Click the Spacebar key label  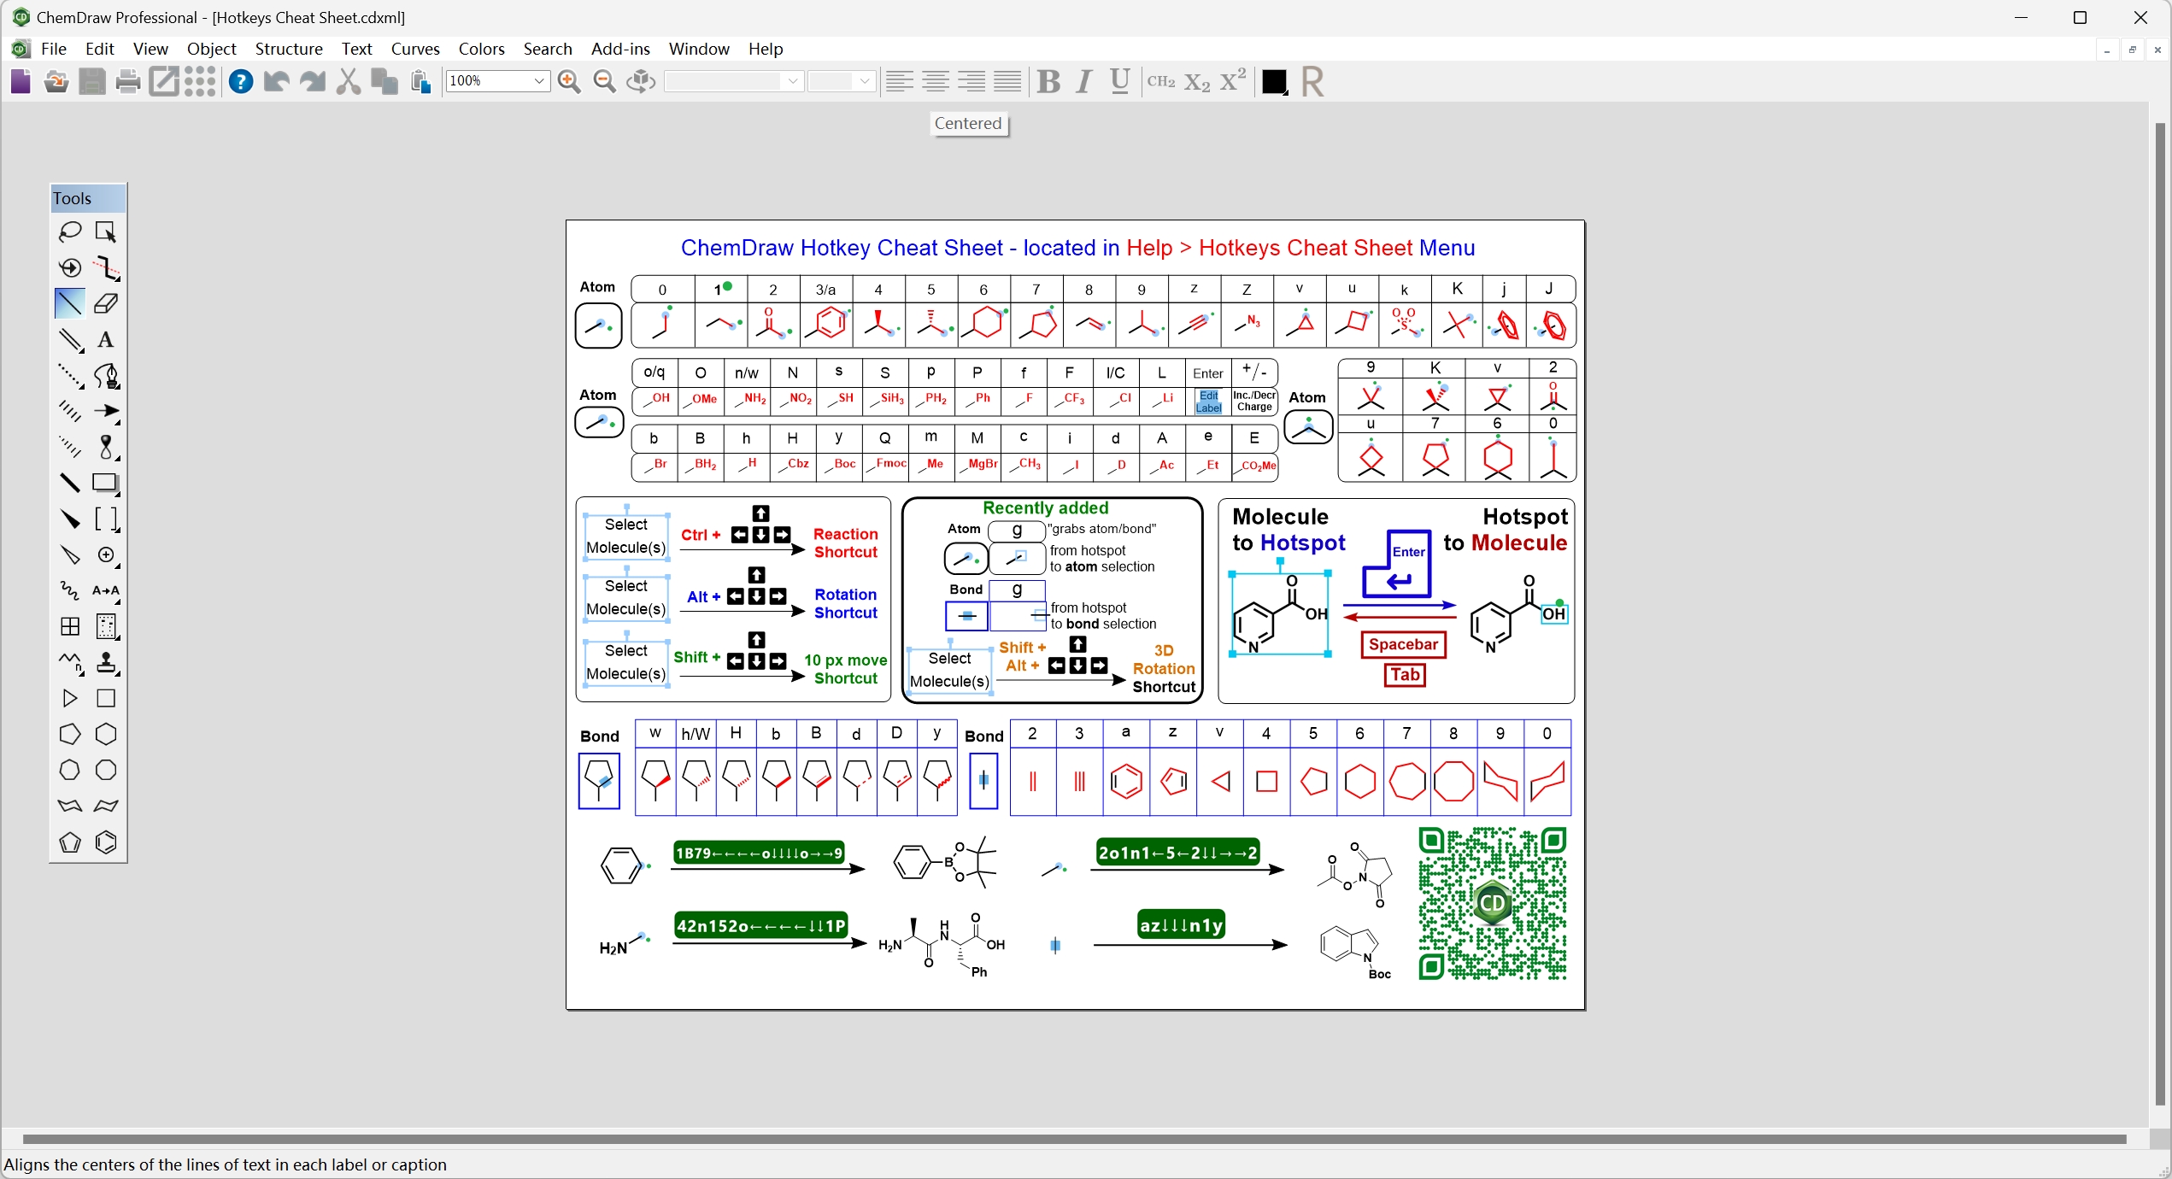tap(1403, 644)
